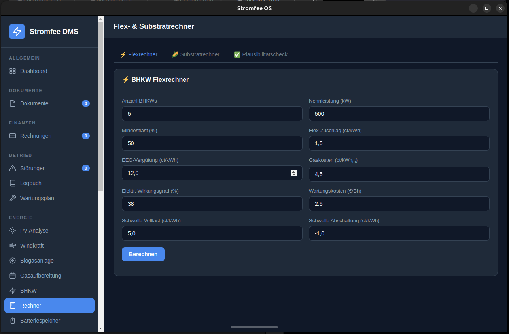Click the EEG-Vergütung spinner arrows
Screen dimensions: 509x334
tap(293, 173)
